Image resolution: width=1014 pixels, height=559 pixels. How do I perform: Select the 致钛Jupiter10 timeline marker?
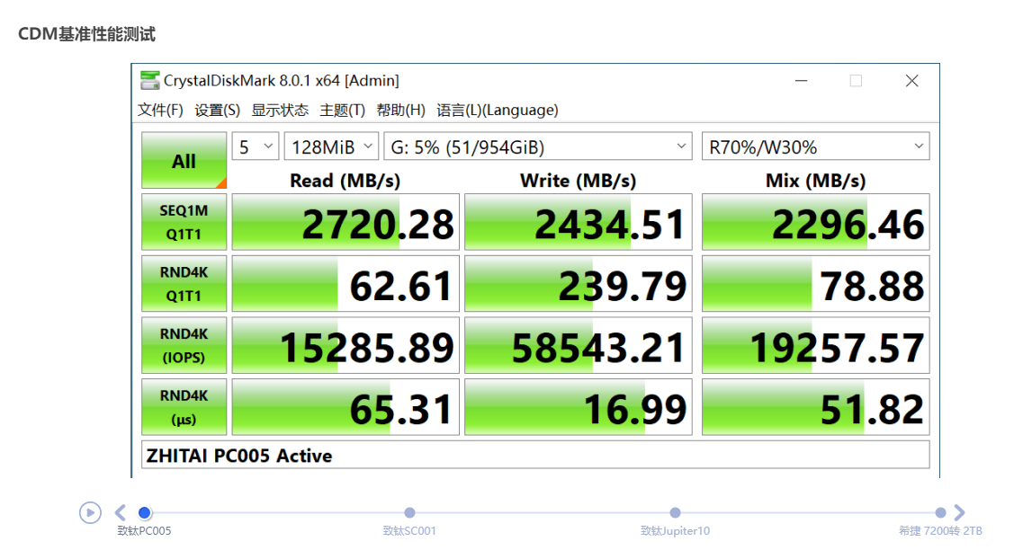coord(675,513)
